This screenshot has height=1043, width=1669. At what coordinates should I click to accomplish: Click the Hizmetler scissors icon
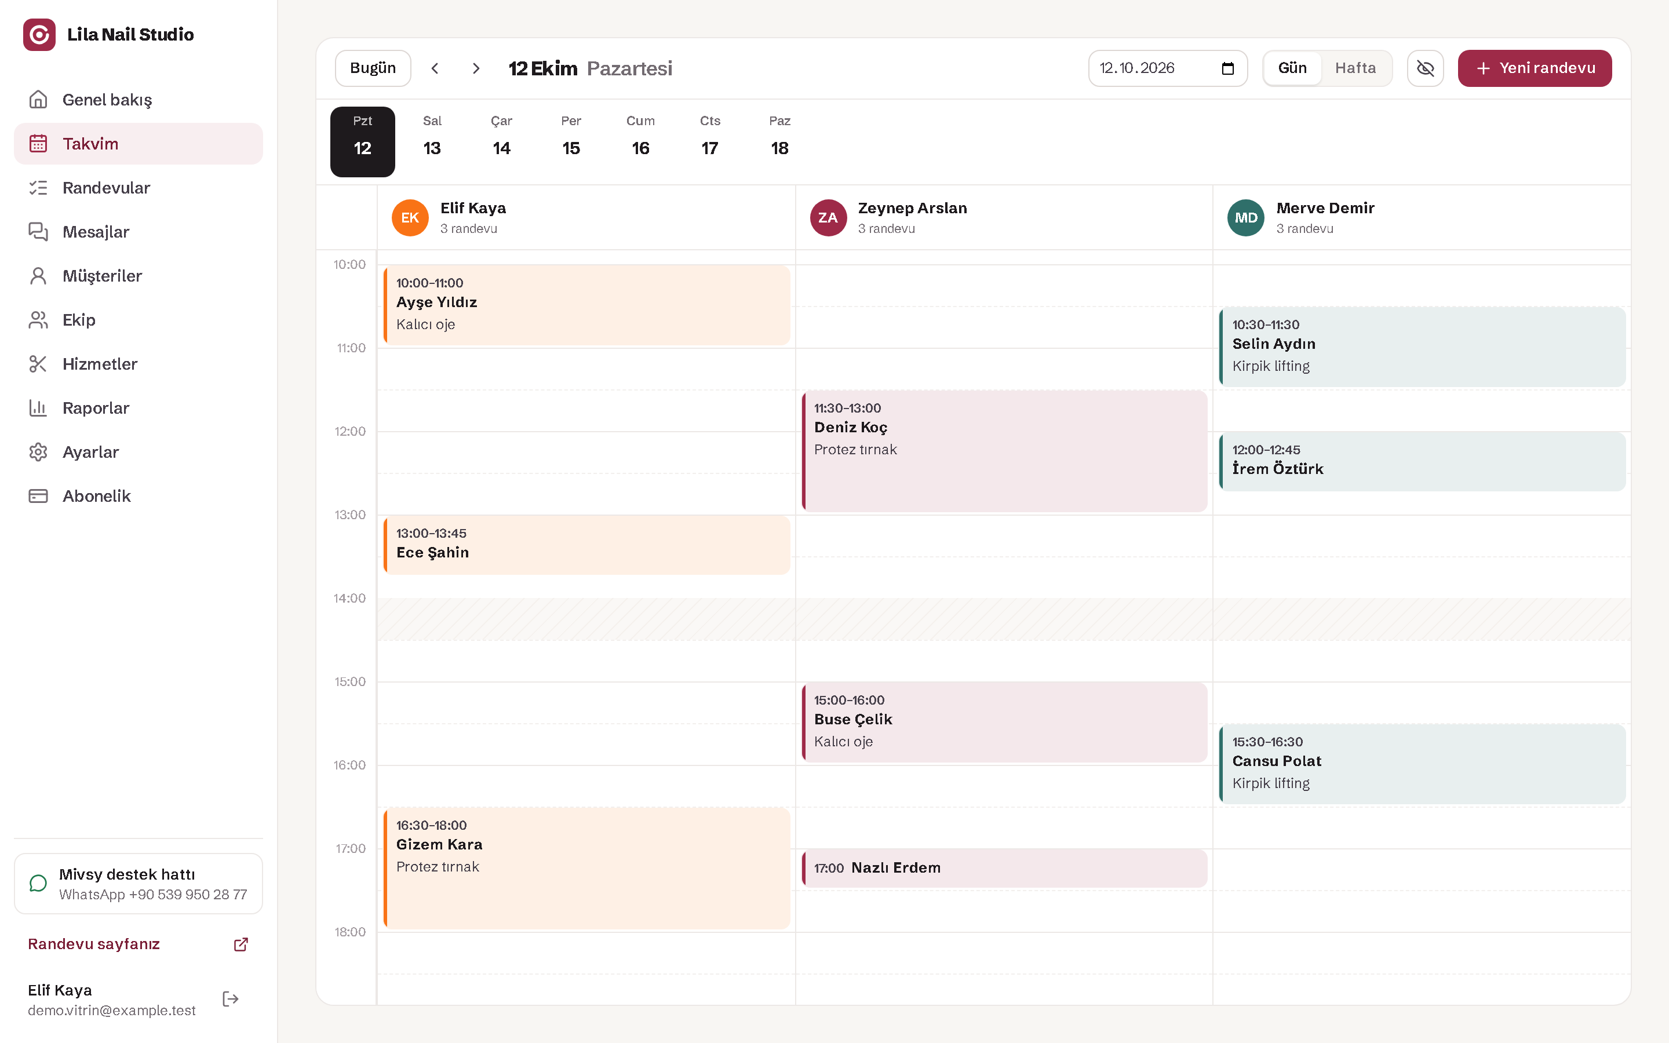38,364
